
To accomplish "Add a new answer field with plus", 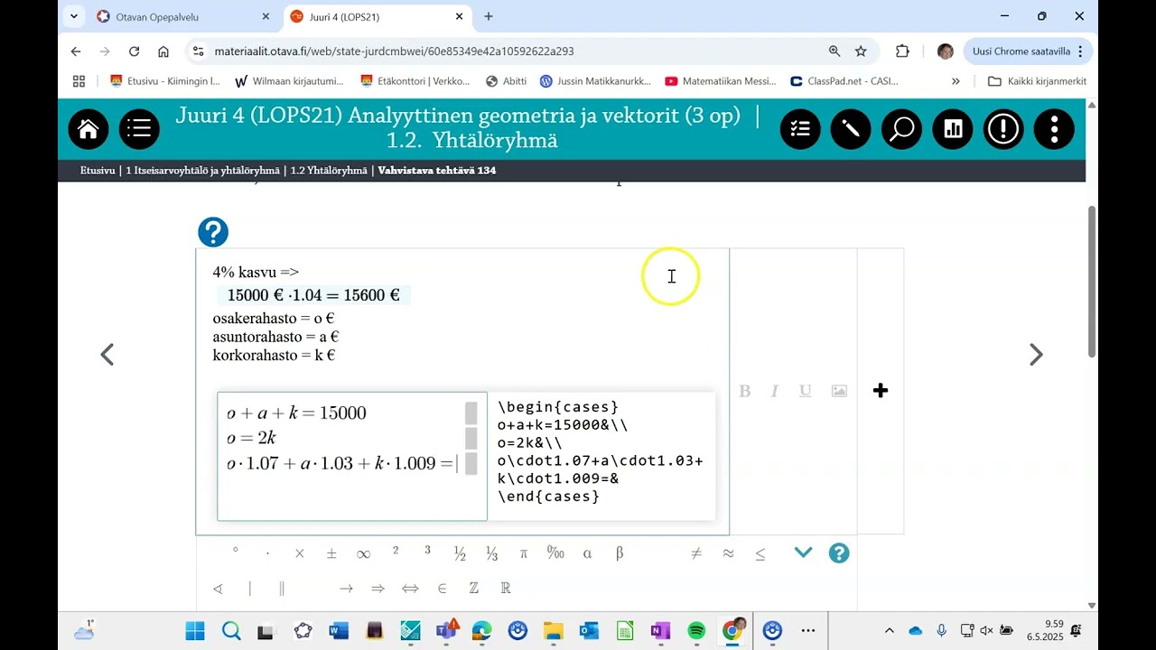I will [x=881, y=390].
